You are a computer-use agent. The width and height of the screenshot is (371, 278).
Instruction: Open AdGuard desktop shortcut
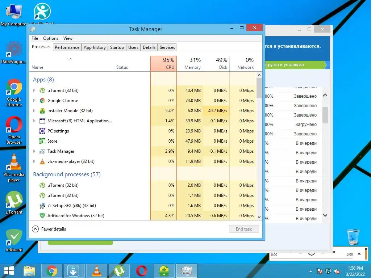pos(14,240)
